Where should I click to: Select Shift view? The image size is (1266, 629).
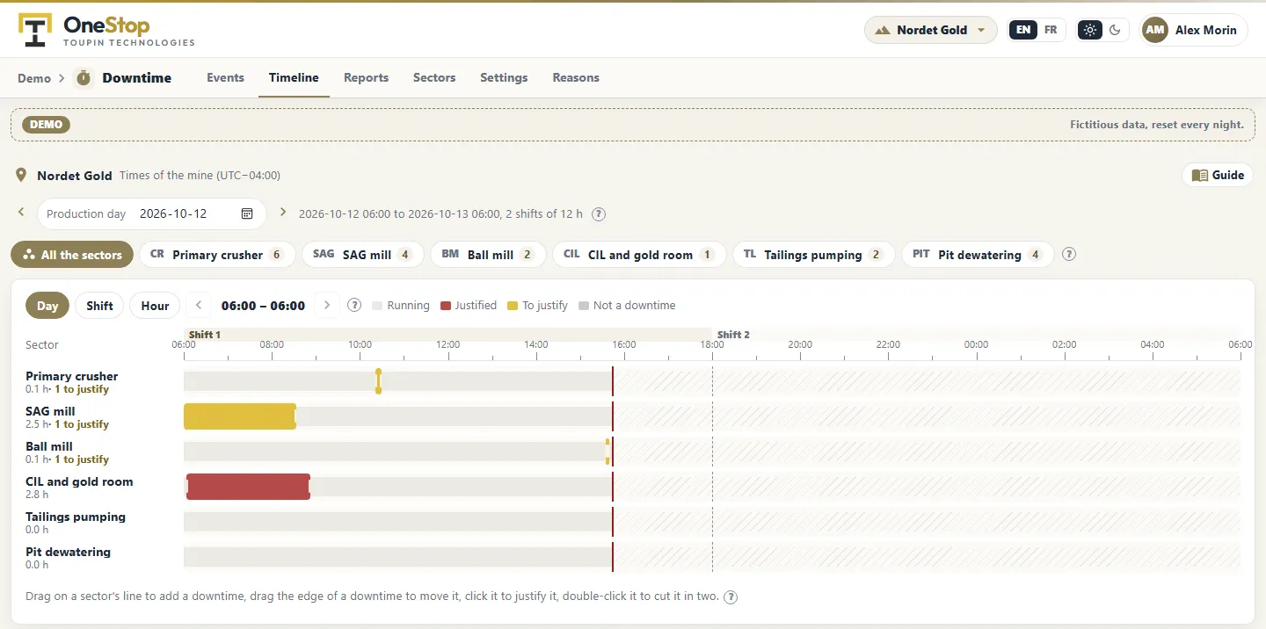[99, 306]
